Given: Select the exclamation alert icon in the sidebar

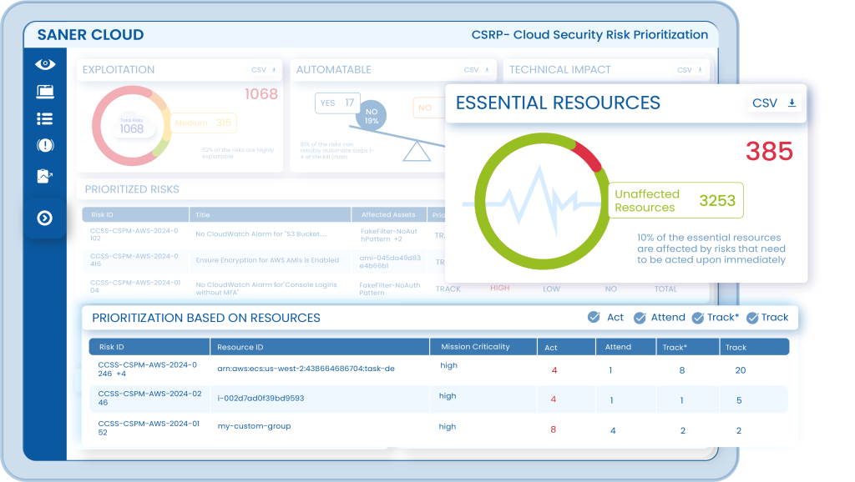Looking at the screenshot, I should (45, 146).
